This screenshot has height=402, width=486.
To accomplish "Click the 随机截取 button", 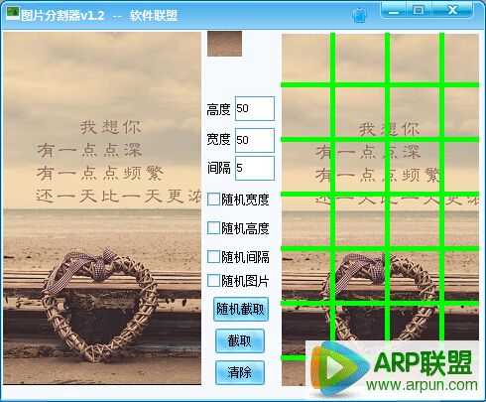I will coord(241,310).
